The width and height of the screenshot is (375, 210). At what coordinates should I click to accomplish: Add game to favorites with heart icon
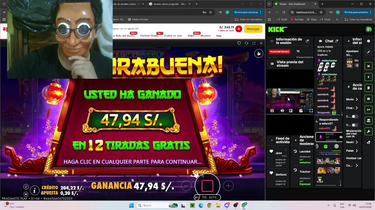click(239, 43)
